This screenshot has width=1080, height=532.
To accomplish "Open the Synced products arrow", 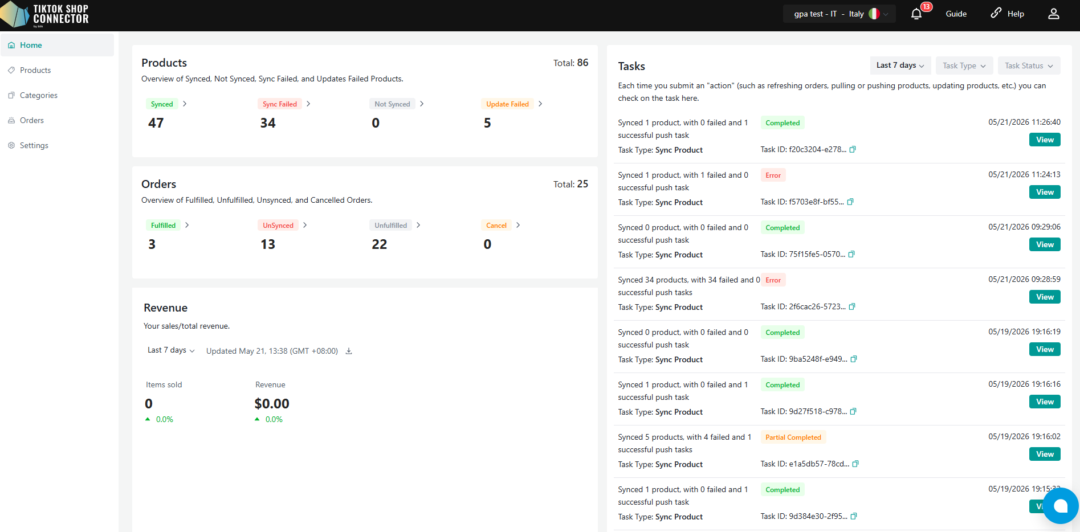I will (185, 104).
